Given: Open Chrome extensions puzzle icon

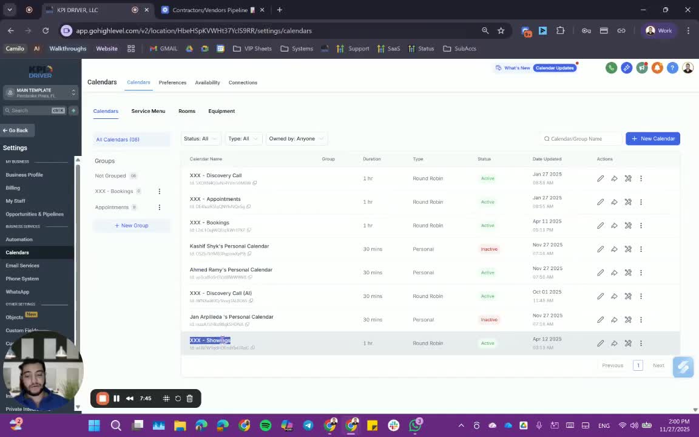Looking at the screenshot, I should 561,31.
